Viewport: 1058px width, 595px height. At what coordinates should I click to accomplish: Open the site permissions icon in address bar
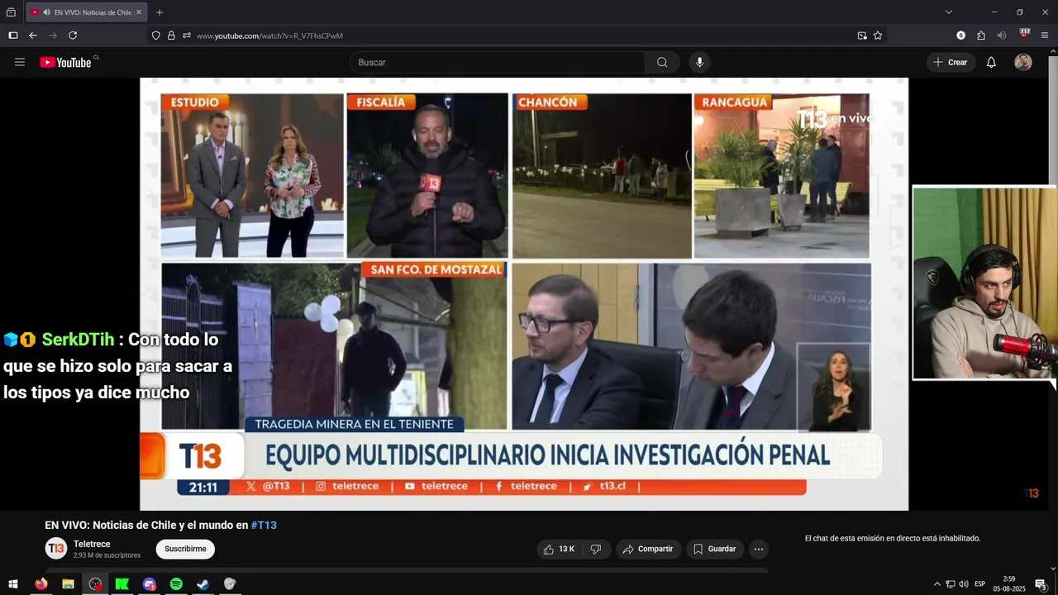[187, 36]
